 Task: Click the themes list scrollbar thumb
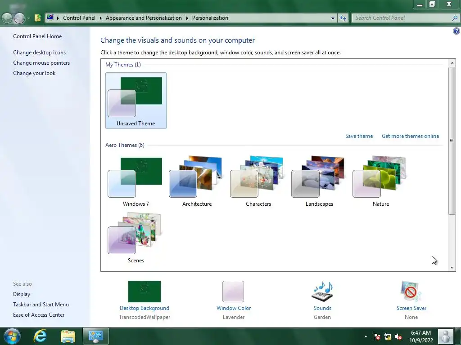tap(452, 141)
